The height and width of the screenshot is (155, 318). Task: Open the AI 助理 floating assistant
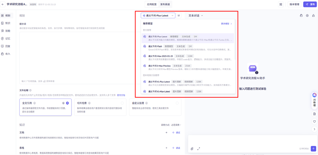pyautogui.click(x=314, y=100)
